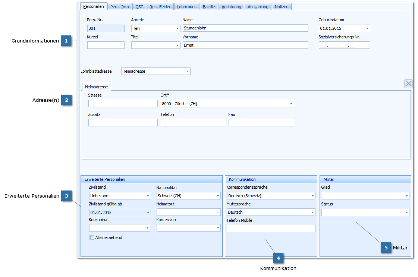
Task: Click the Sozialversicherungs Nr. field
Action: pos(344,45)
